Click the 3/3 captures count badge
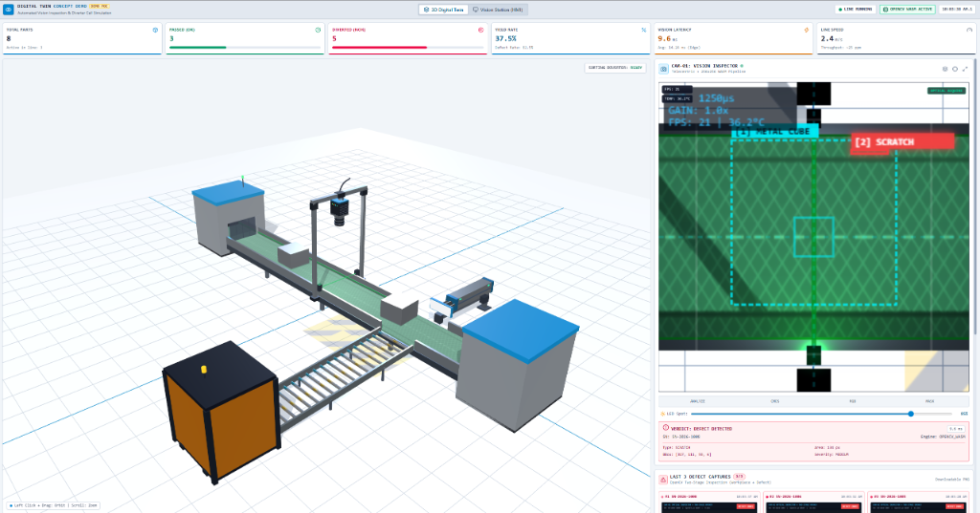980x513 pixels. pos(739,477)
